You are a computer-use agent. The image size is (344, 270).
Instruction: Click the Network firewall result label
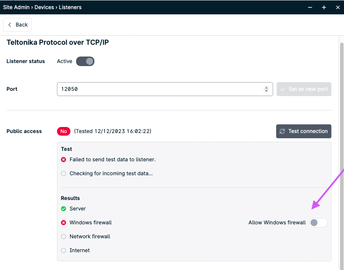point(90,237)
